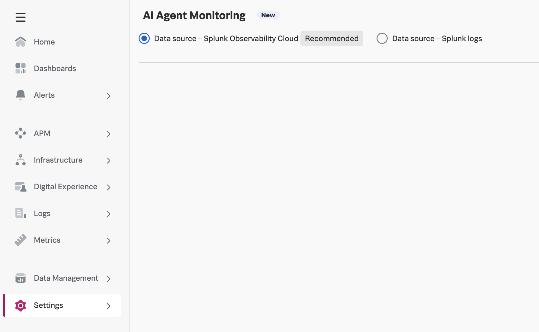Click the Infrastructure hierarchy icon
539x332 pixels.
[x=20, y=160]
